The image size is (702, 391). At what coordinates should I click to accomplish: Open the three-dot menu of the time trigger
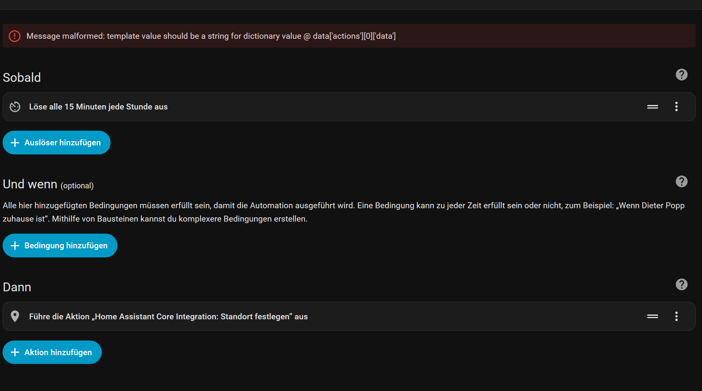[x=676, y=107]
